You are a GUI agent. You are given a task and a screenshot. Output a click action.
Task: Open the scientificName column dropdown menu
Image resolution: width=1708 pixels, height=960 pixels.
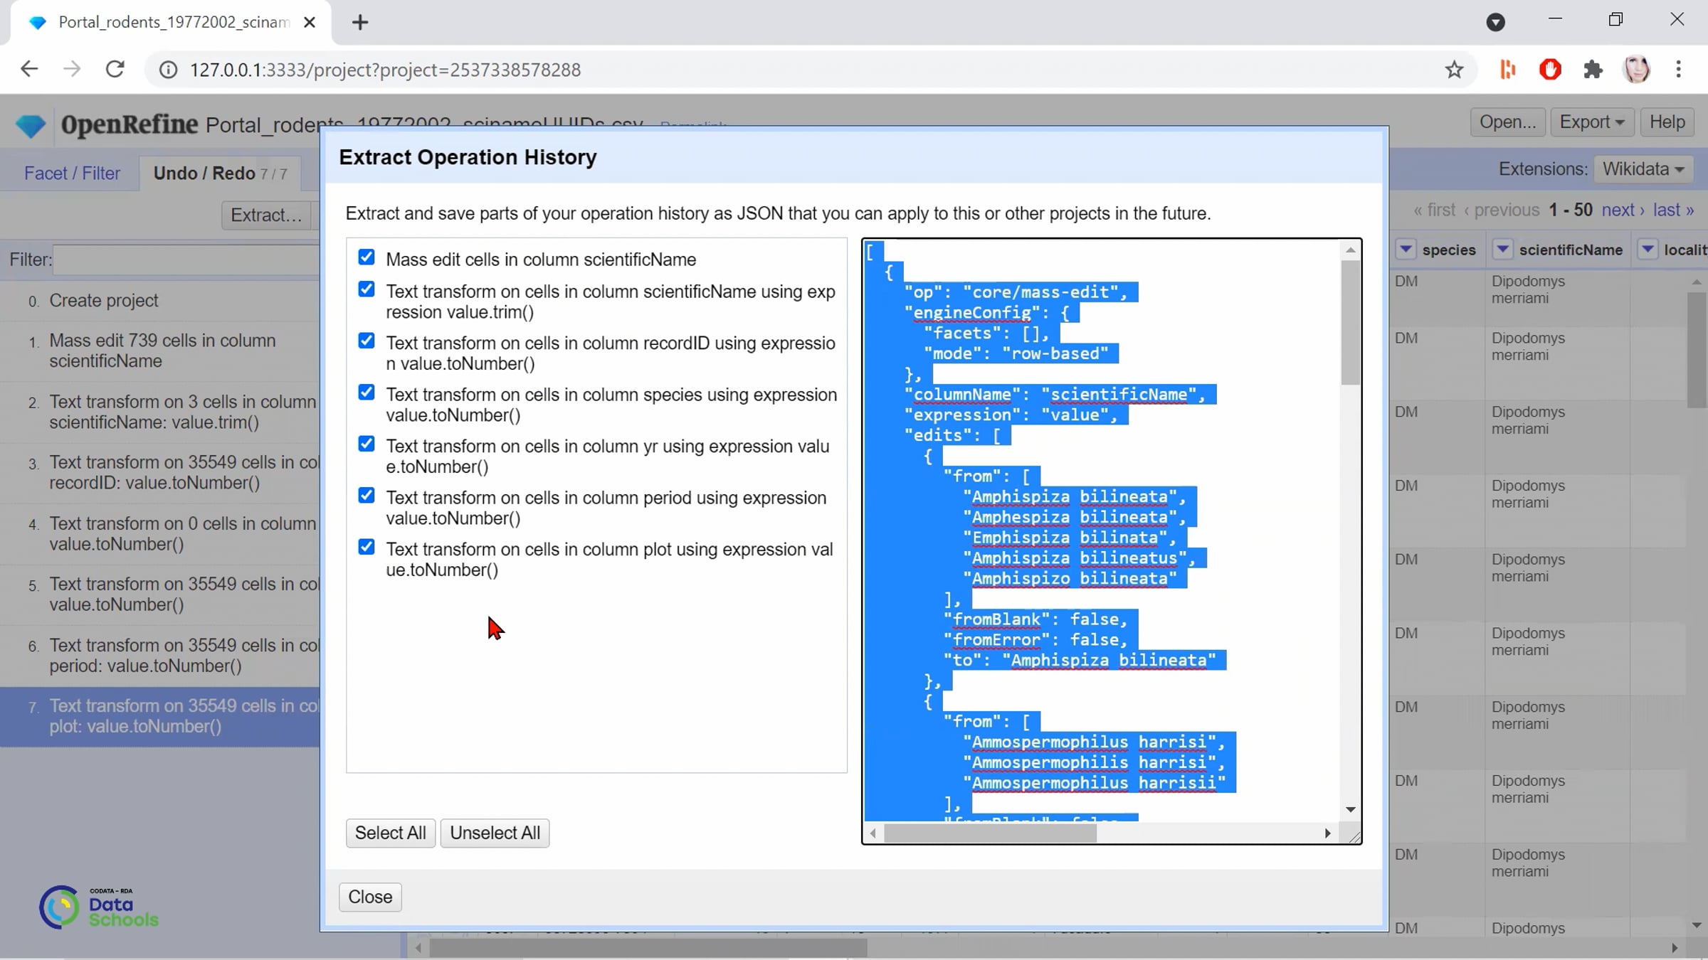pyautogui.click(x=1502, y=250)
